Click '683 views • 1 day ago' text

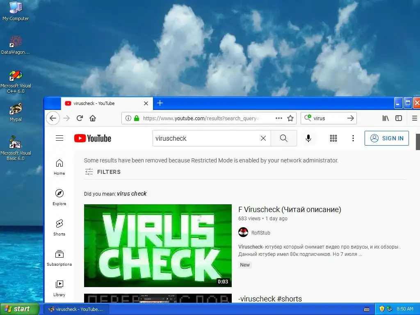tap(263, 219)
